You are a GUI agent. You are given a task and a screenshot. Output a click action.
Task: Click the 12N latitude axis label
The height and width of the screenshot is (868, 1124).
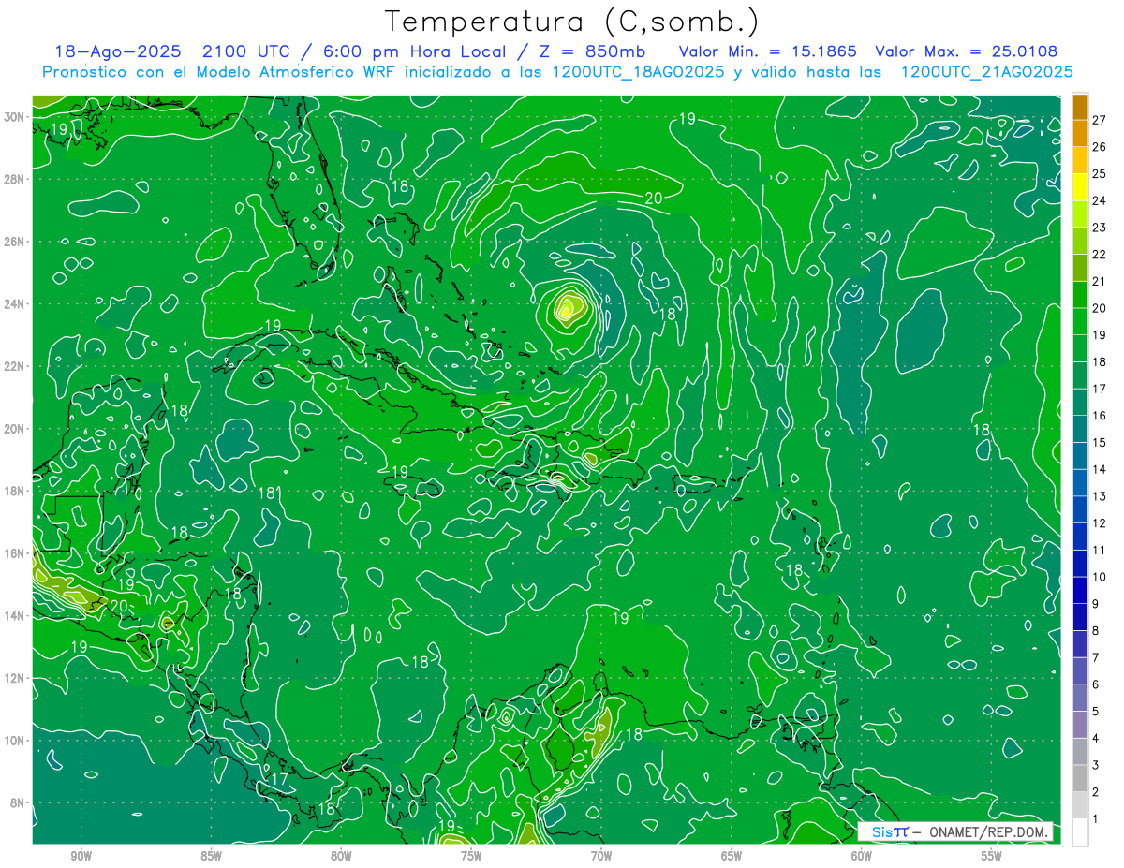pyautogui.click(x=14, y=678)
